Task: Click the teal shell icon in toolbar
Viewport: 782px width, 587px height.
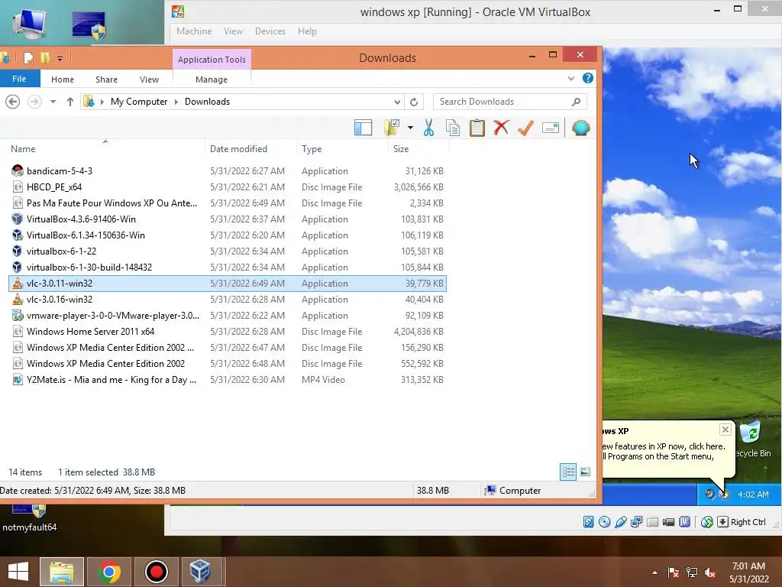Action: coord(581,128)
